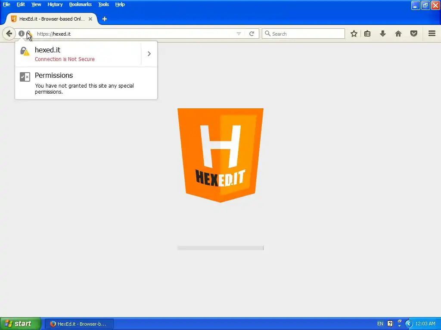Click the HexEd.it tab favicon
441x330 pixels.
pos(13,19)
